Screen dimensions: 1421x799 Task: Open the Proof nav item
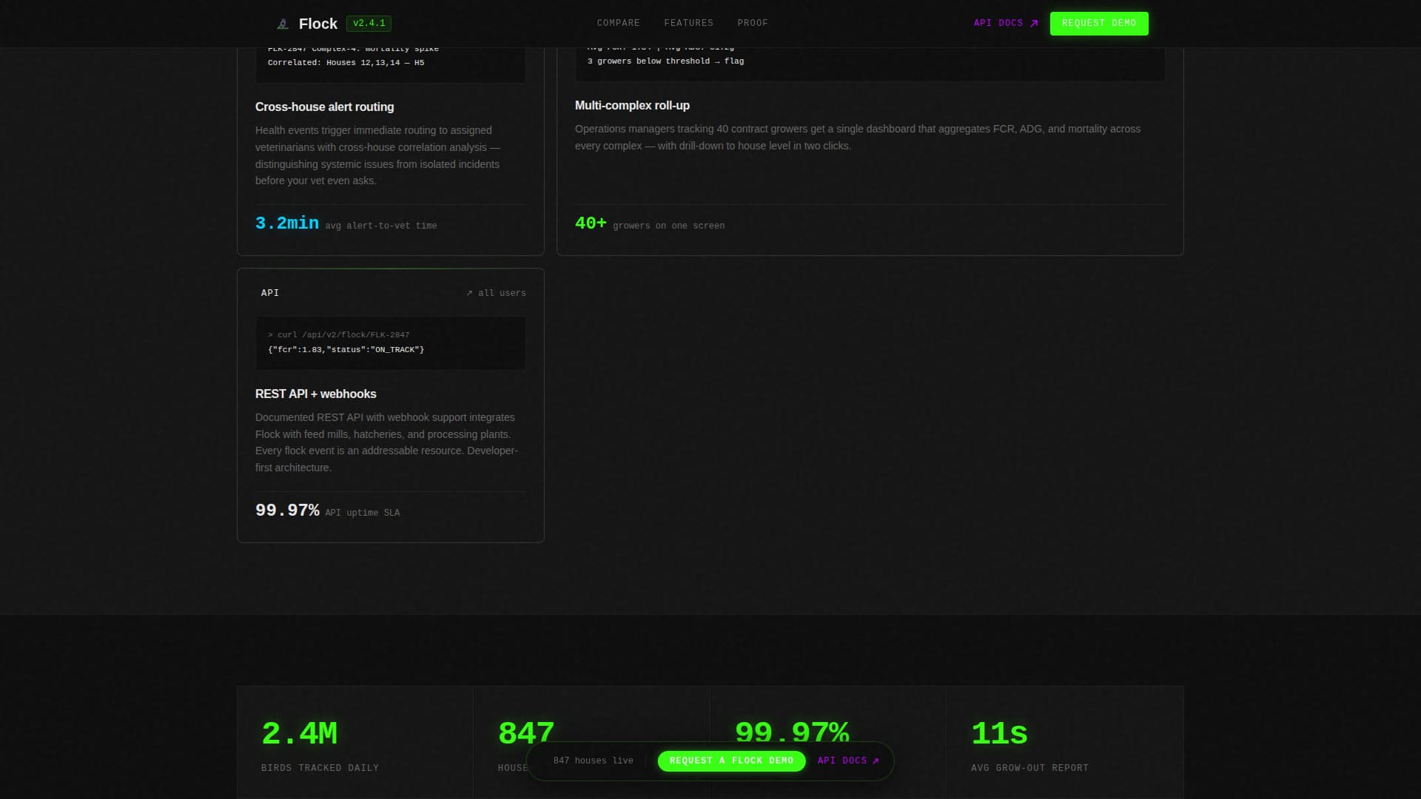[753, 24]
